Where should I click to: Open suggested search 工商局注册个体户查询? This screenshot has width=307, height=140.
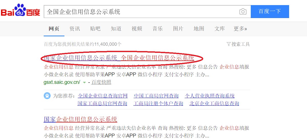pos(158,103)
